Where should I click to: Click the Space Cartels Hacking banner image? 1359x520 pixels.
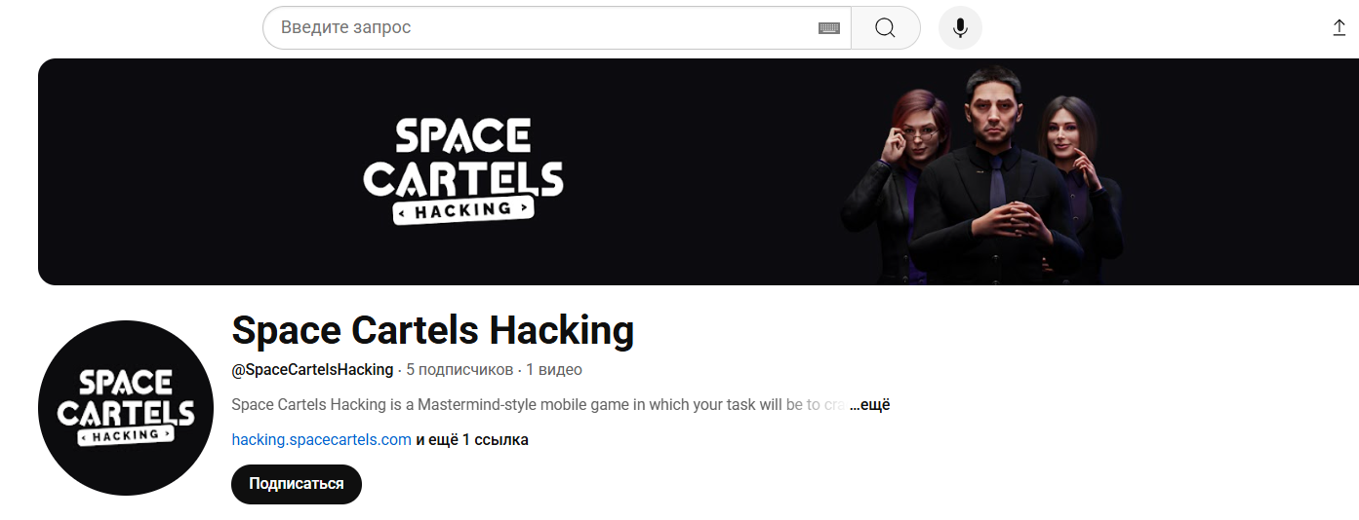[699, 171]
